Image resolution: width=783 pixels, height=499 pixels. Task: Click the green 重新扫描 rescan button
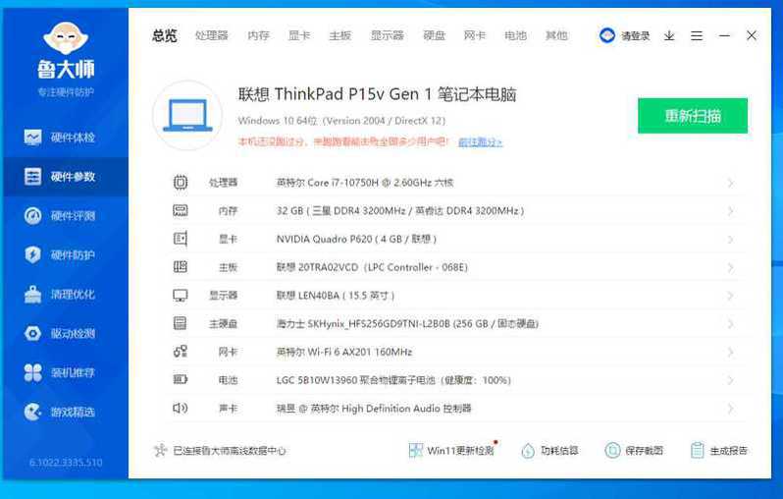(693, 116)
